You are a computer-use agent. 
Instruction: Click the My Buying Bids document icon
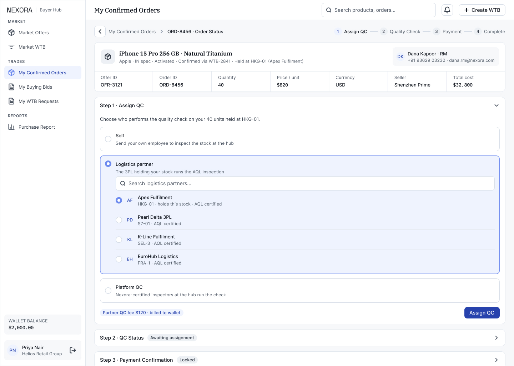(11, 87)
